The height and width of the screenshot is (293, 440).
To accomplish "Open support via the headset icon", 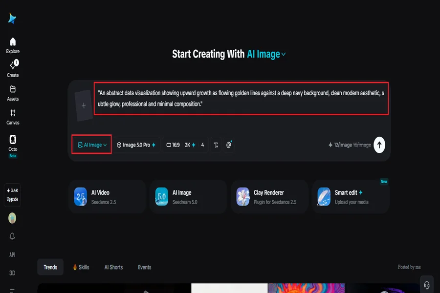I will (x=426, y=285).
